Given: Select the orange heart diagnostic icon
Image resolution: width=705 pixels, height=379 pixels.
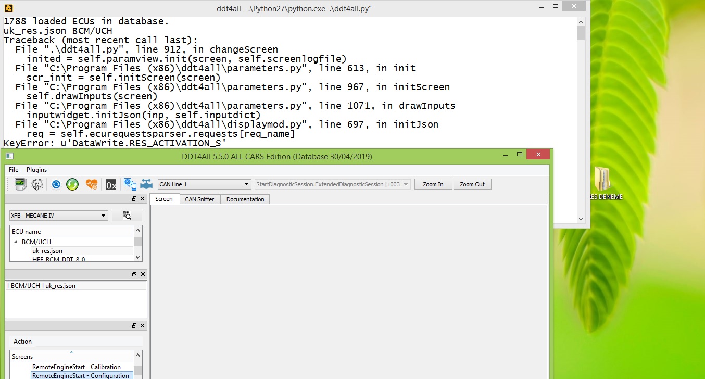Looking at the screenshot, I should (x=91, y=184).
